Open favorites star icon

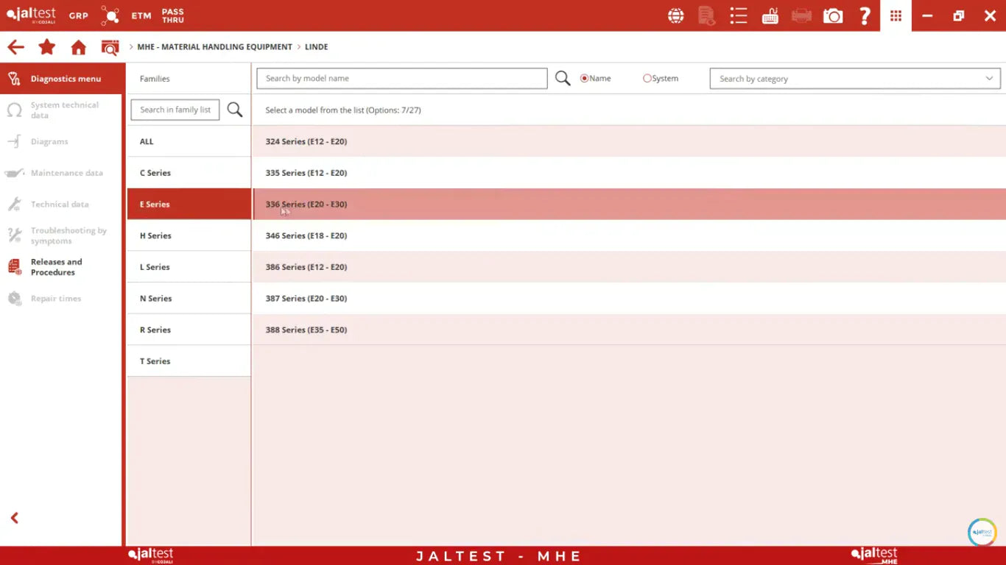(47, 47)
